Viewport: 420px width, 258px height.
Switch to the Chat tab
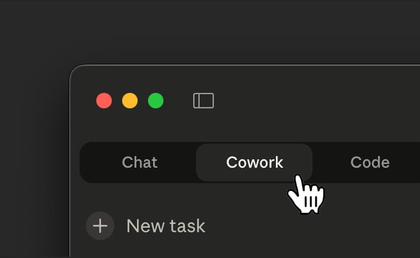[140, 163]
